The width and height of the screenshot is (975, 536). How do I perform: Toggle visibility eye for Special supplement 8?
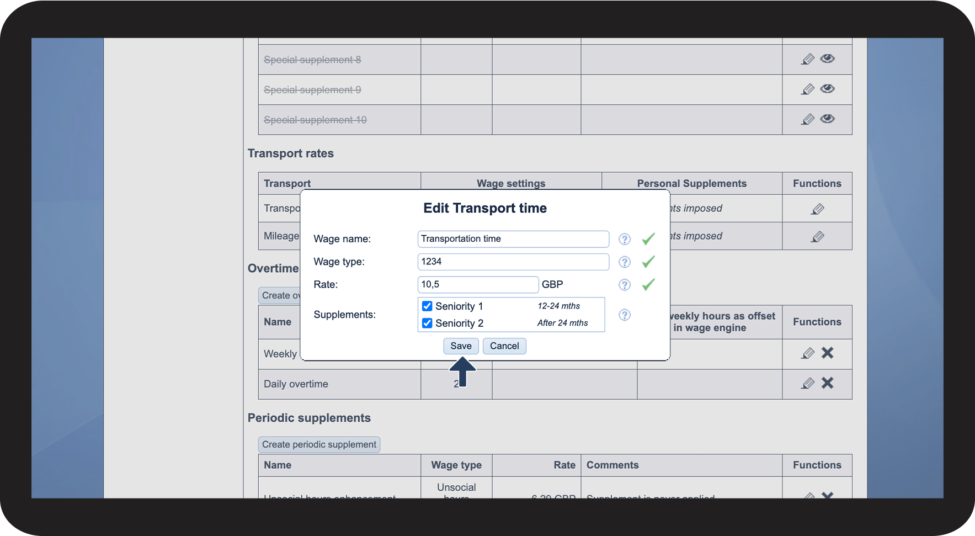(827, 59)
